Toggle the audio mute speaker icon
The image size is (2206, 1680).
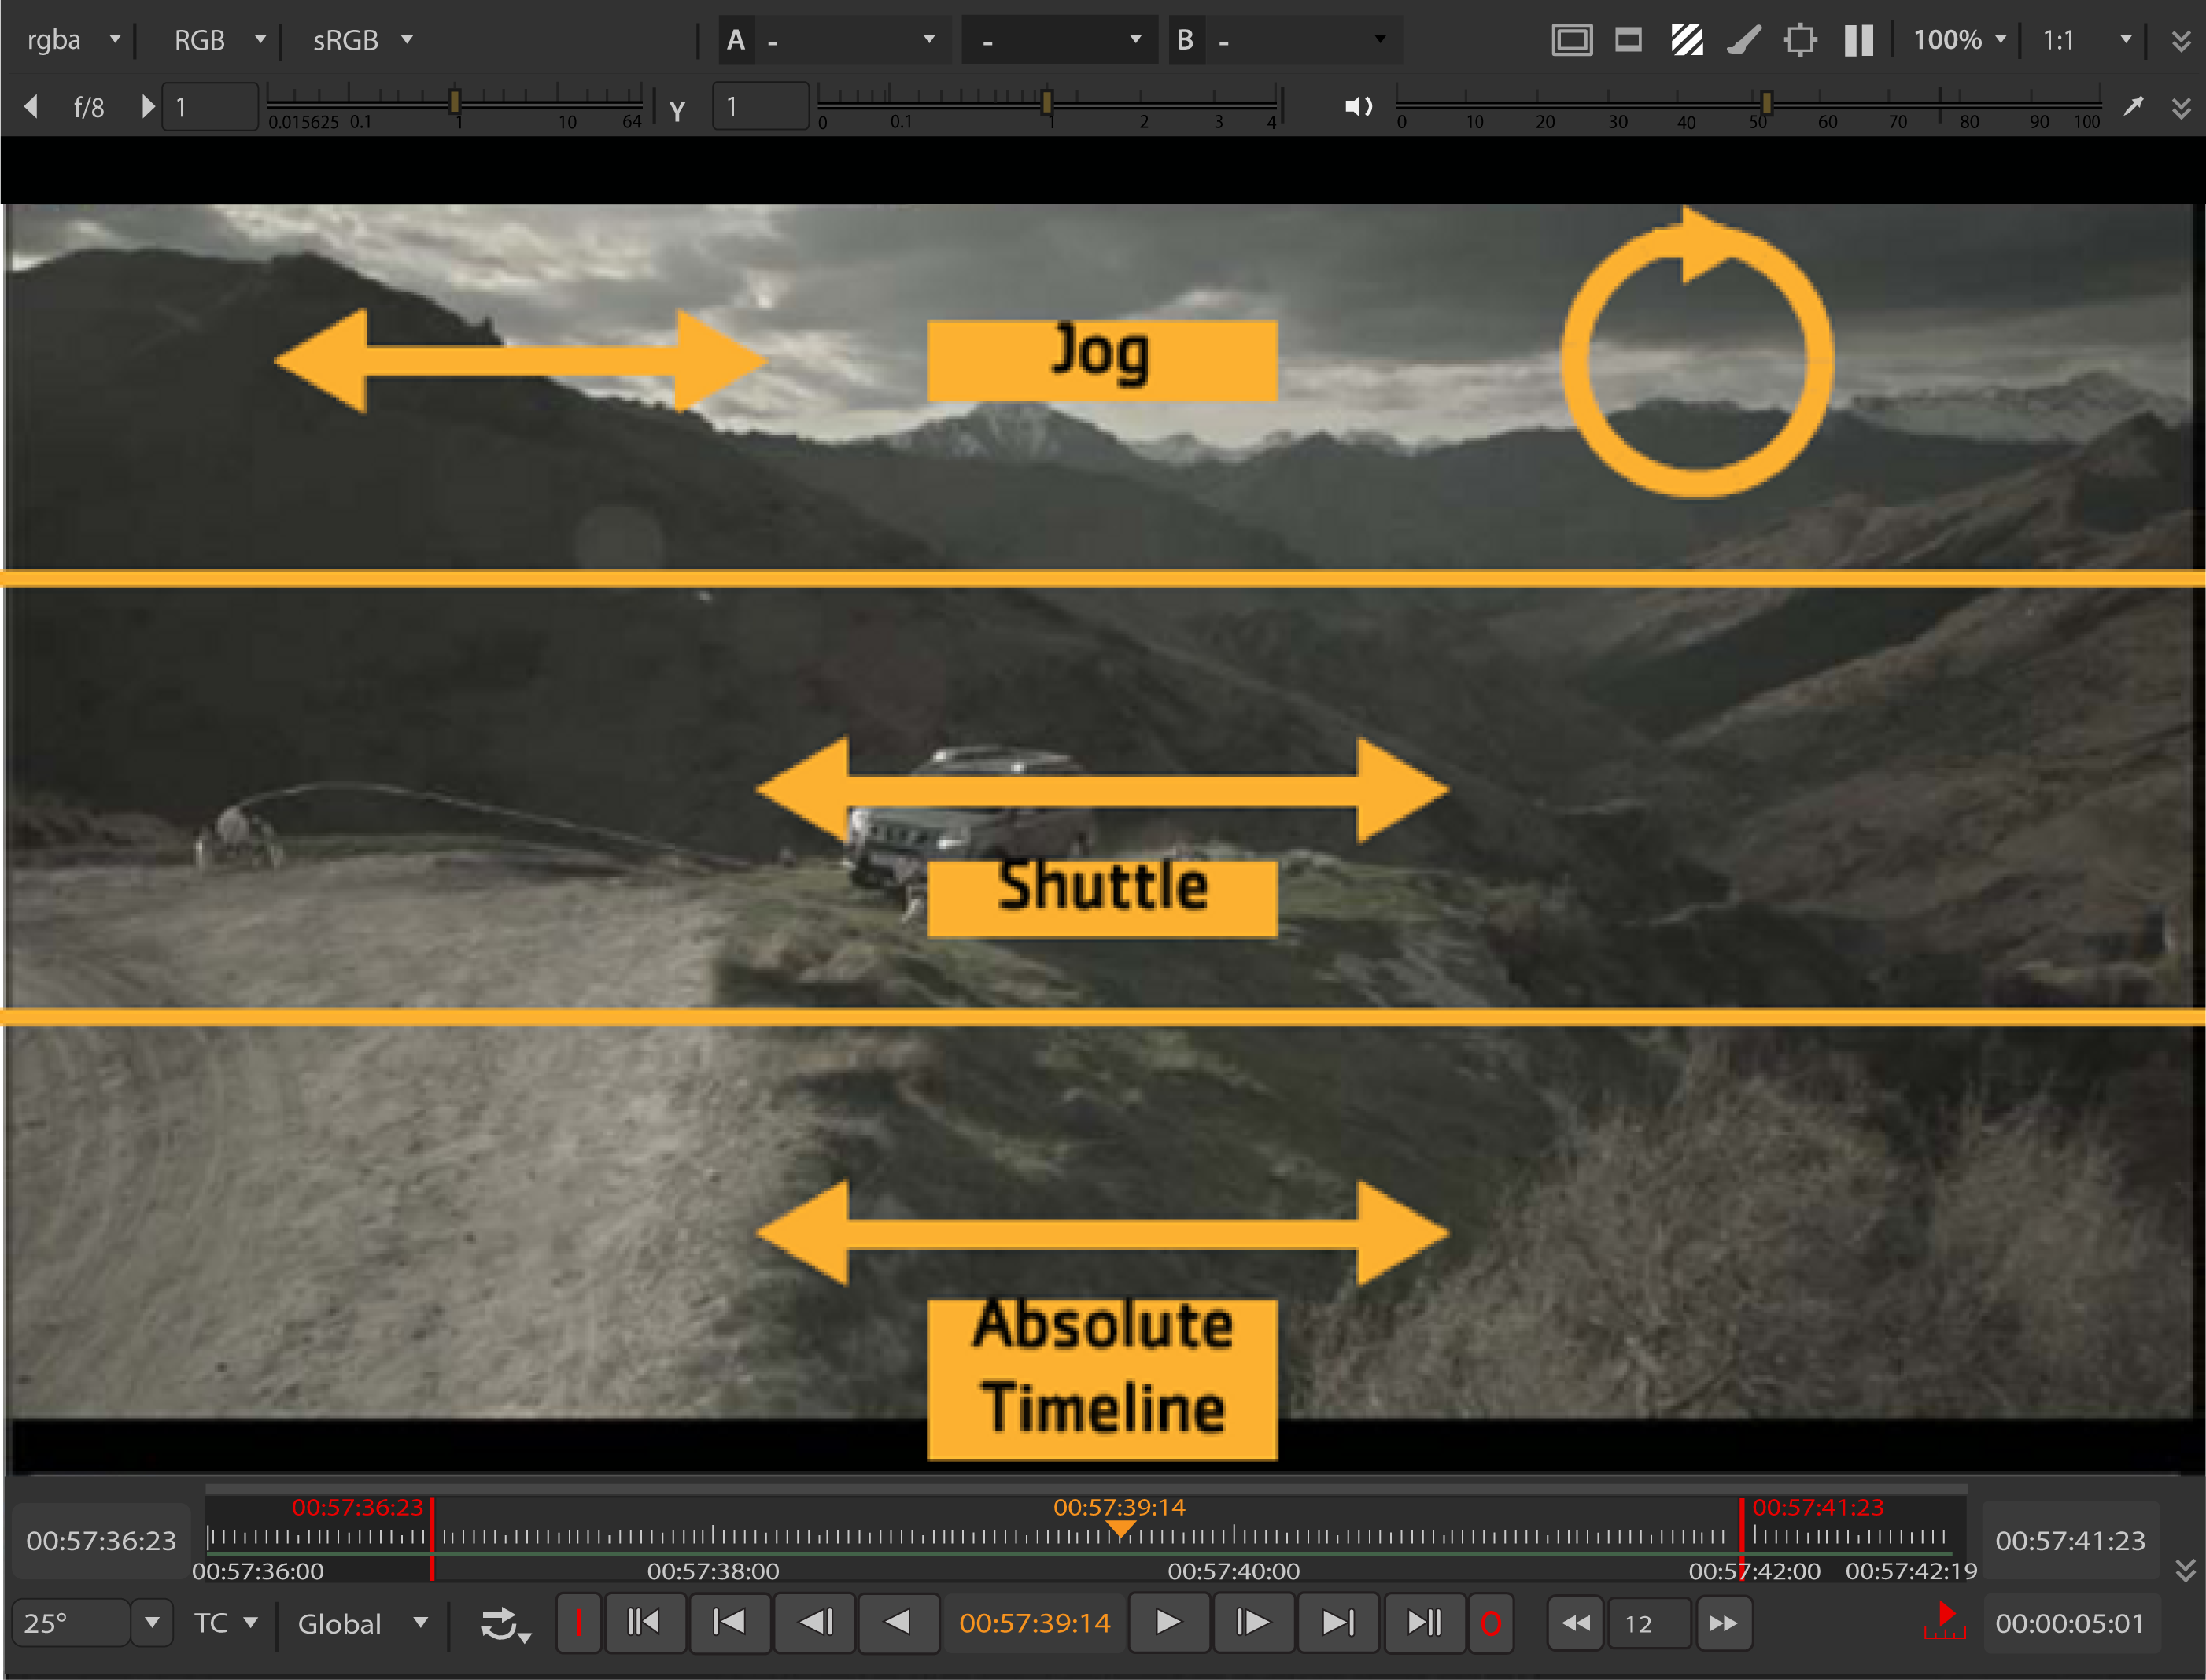click(1359, 106)
